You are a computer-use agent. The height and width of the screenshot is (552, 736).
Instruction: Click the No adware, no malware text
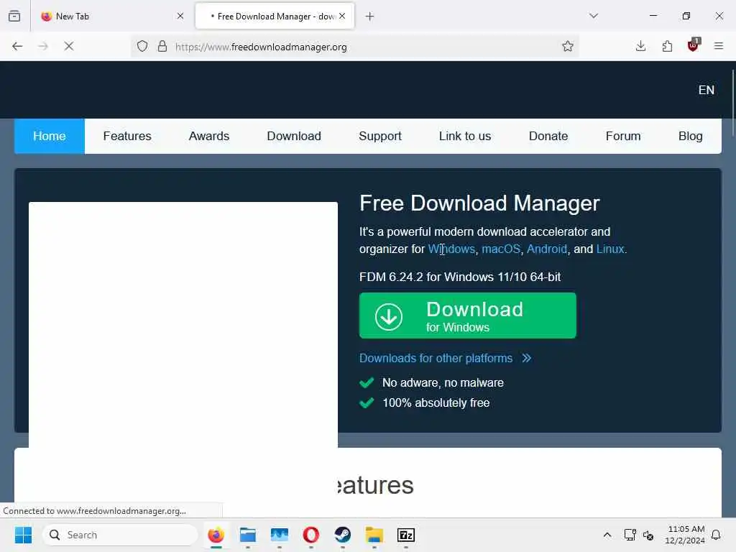pyautogui.click(x=443, y=382)
